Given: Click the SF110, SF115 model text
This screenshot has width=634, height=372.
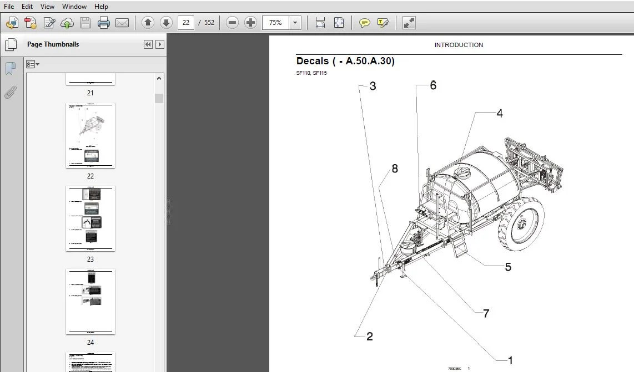Looking at the screenshot, I should [311, 73].
